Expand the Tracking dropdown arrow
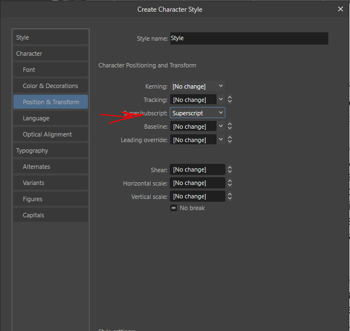350x331 pixels. [x=221, y=100]
